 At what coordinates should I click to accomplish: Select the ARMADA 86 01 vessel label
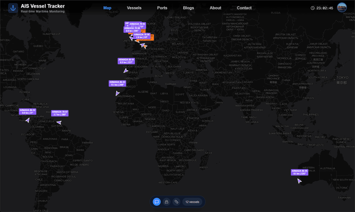pyautogui.click(x=126, y=61)
